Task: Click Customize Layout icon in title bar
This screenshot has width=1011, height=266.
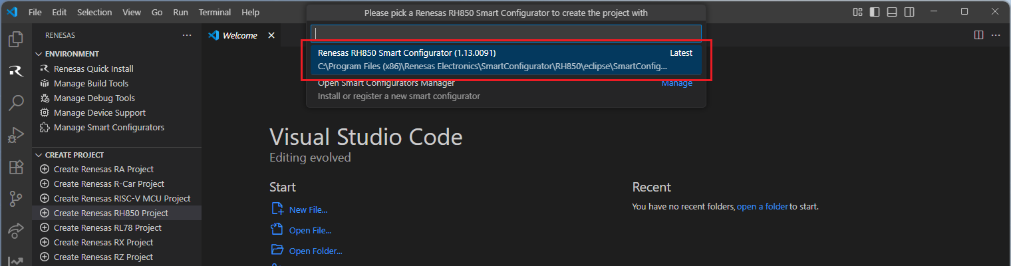Action: pos(858,12)
